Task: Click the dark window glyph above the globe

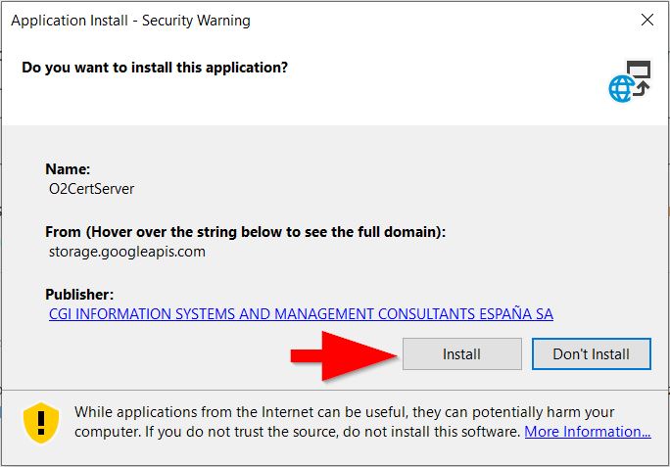Action: pos(639,70)
